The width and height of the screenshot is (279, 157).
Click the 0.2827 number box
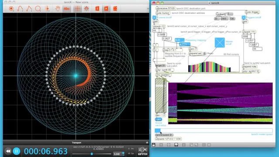[167, 38]
